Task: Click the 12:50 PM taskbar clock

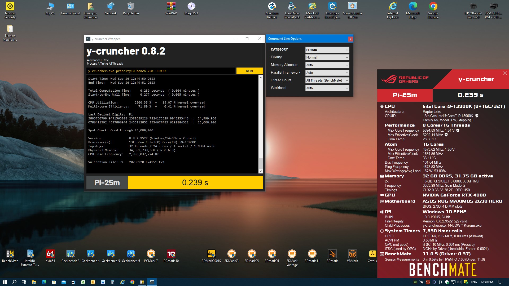Action: [487, 282]
